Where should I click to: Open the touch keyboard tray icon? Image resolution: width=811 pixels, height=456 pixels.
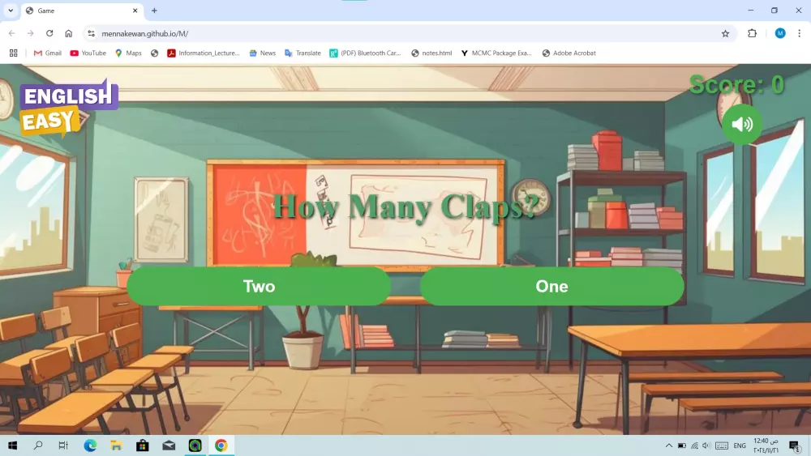tap(722, 445)
